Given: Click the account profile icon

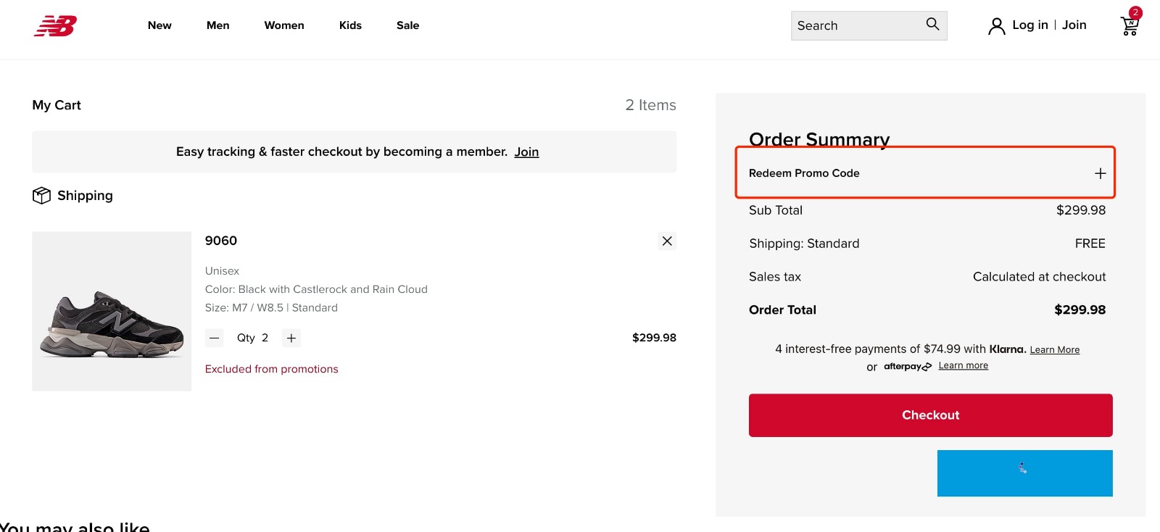Looking at the screenshot, I should pyautogui.click(x=996, y=25).
